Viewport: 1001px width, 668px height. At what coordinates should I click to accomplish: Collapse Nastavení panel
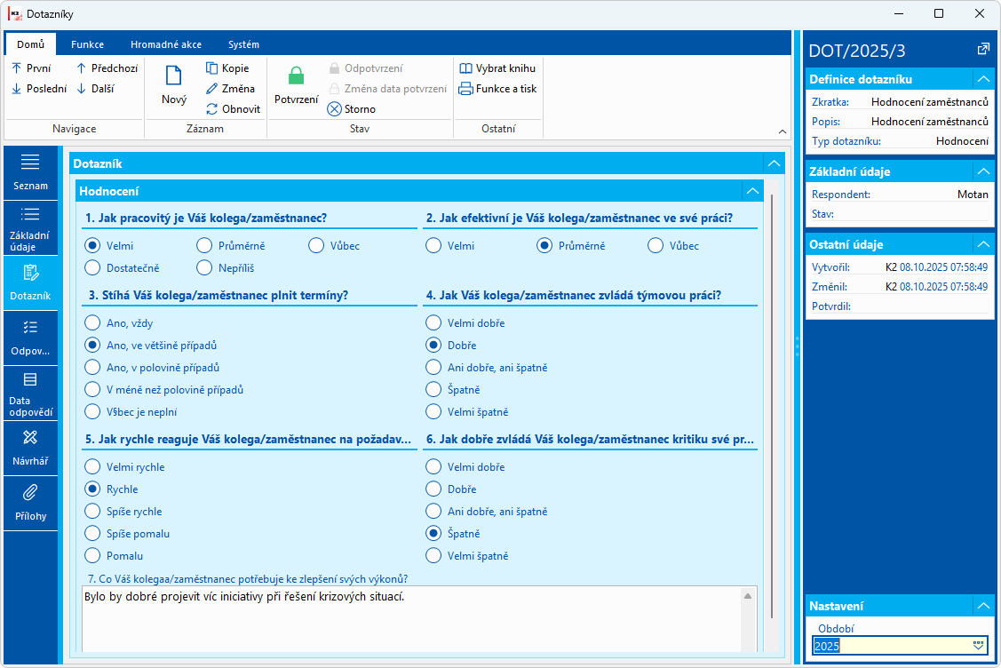point(983,606)
